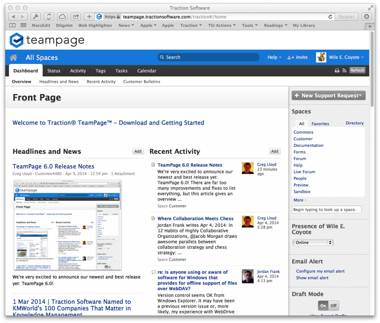The image size is (380, 323).
Task: Select the Favorites tab under Spaces
Action: 320,124
